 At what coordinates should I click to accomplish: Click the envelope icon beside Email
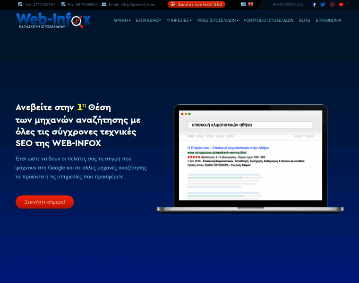pos(104,4)
